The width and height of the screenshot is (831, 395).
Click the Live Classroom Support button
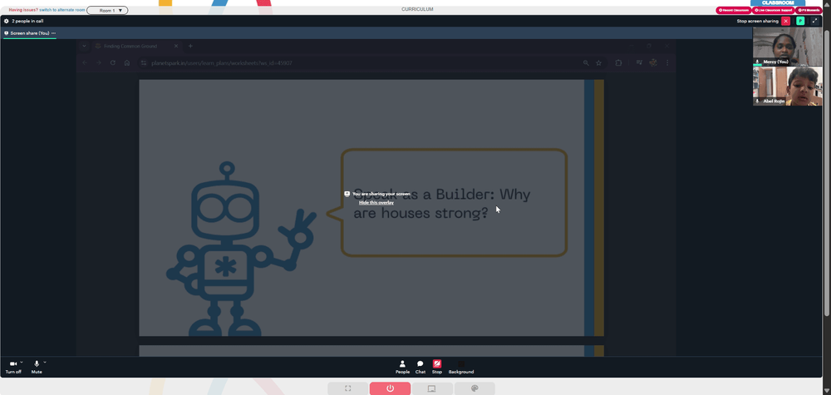[x=773, y=10]
